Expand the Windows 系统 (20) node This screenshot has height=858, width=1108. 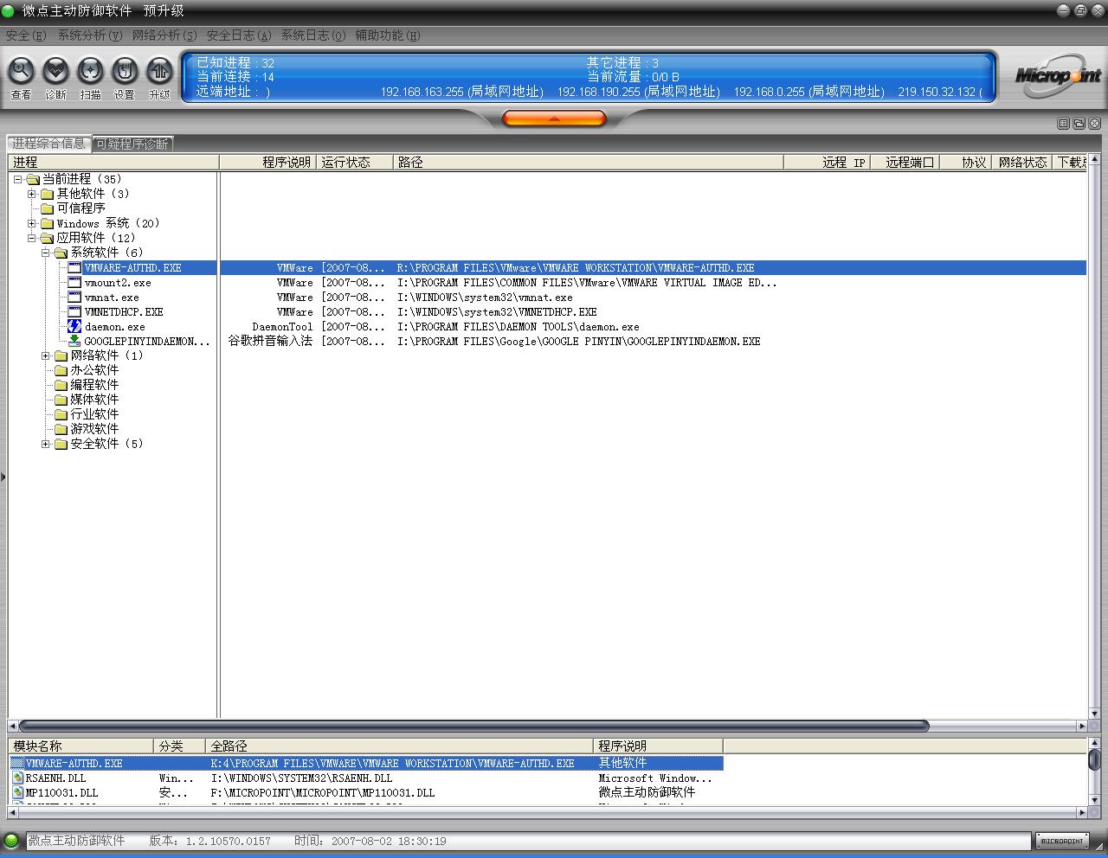pos(32,223)
